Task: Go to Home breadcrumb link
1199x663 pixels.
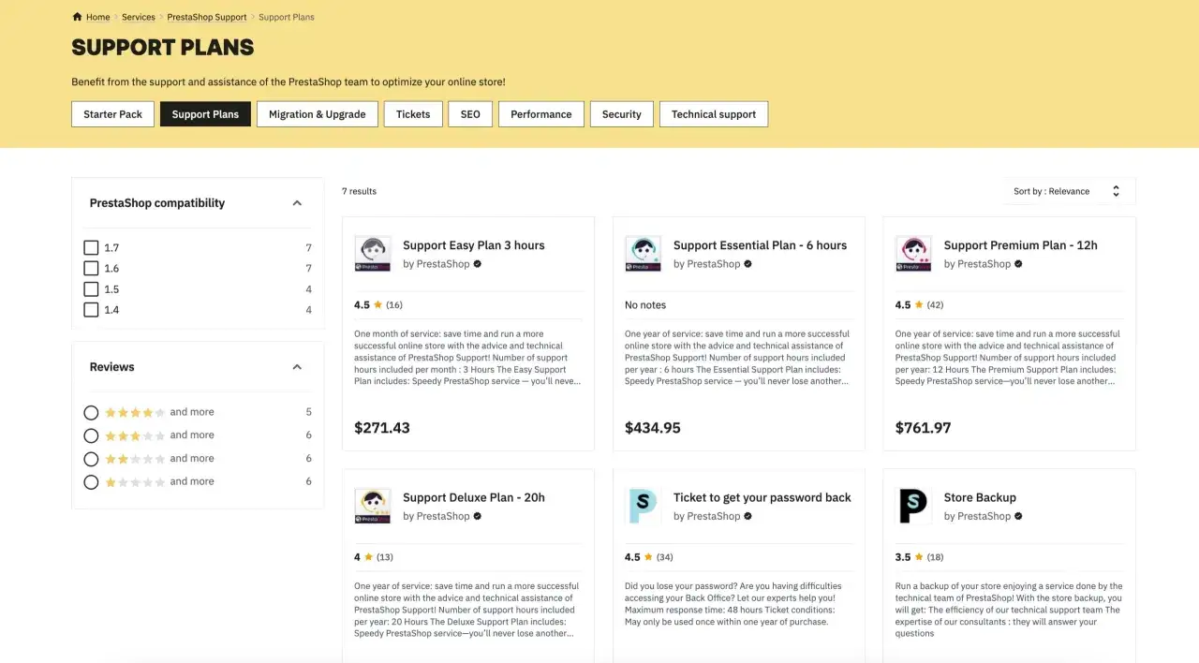Action: click(x=97, y=17)
